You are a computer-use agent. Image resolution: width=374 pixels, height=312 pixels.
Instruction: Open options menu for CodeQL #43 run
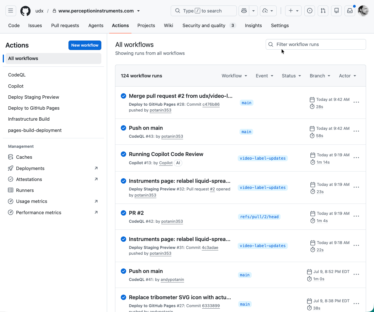point(356,131)
